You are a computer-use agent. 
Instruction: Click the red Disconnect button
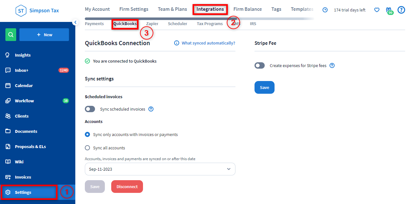pos(127,187)
